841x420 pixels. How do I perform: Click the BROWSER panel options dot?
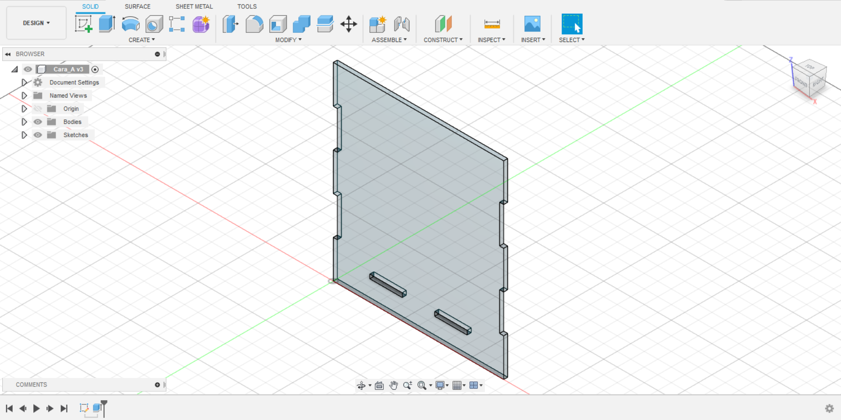click(157, 54)
